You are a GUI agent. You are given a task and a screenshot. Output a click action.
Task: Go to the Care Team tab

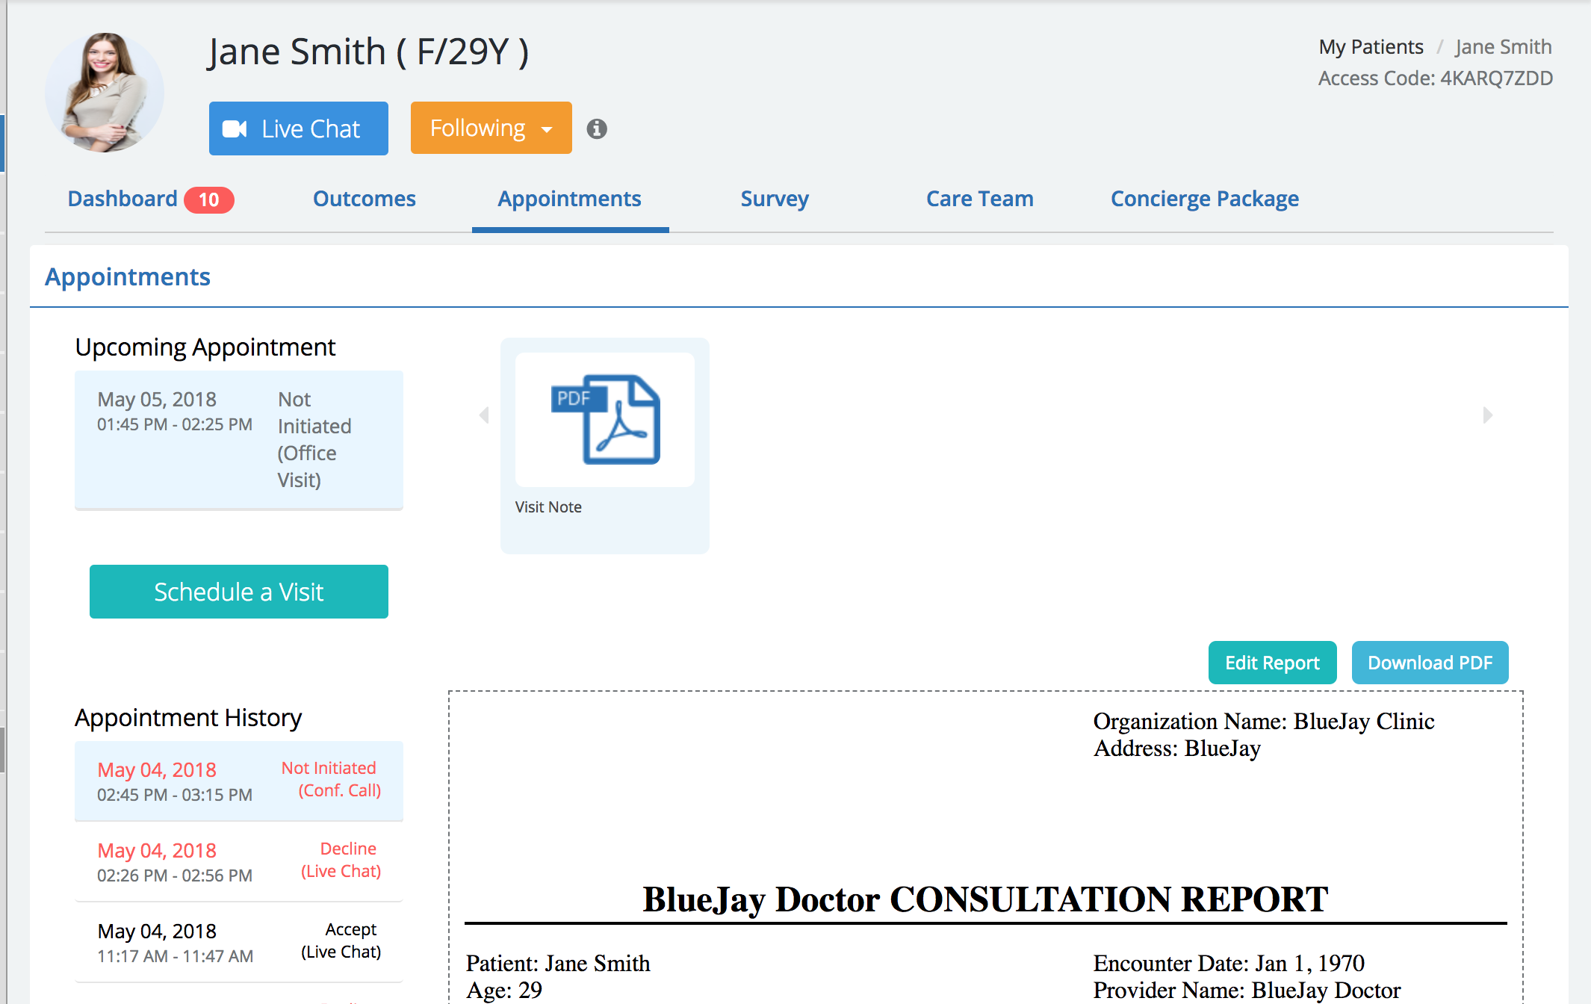979,199
